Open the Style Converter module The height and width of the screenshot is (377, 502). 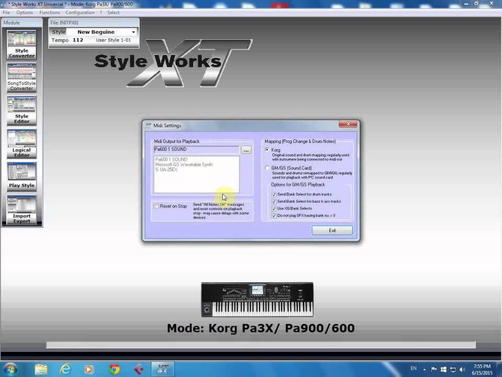pyautogui.click(x=21, y=44)
